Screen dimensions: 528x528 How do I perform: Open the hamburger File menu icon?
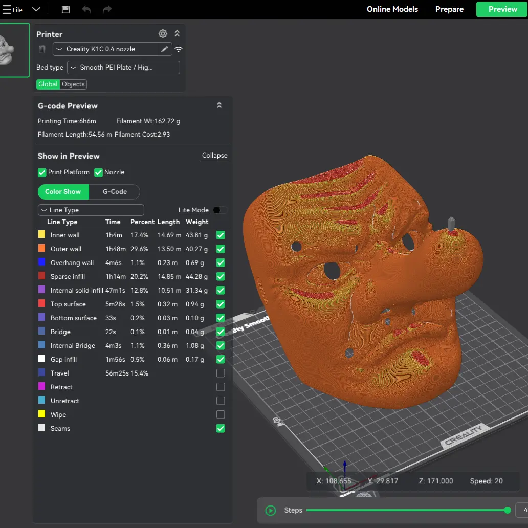7,9
